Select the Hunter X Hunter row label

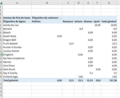[12, 47]
